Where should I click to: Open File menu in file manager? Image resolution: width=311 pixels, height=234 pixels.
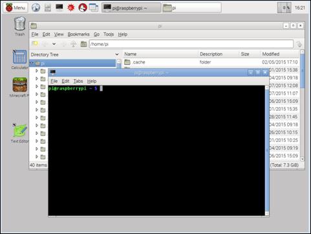point(35,34)
